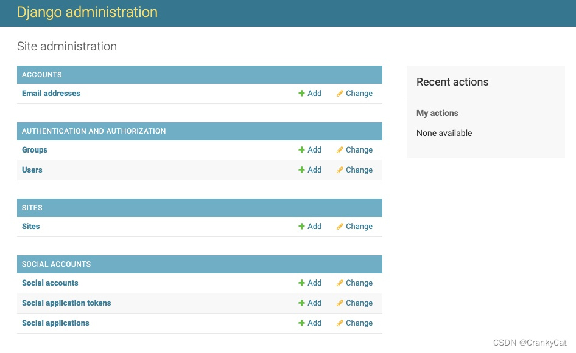The image size is (576, 353).
Task: Click the Change text for Email addresses
Action: (359, 94)
